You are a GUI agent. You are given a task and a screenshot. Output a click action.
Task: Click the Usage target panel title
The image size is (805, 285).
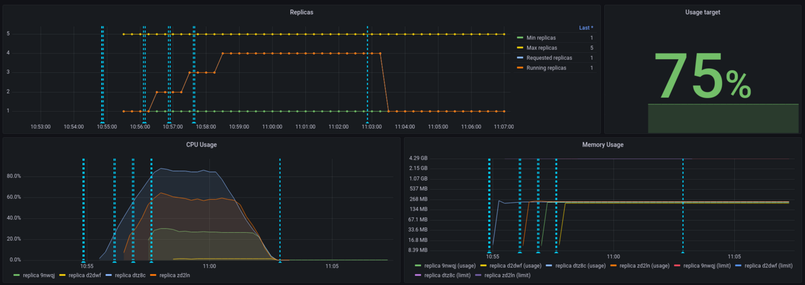(x=702, y=12)
